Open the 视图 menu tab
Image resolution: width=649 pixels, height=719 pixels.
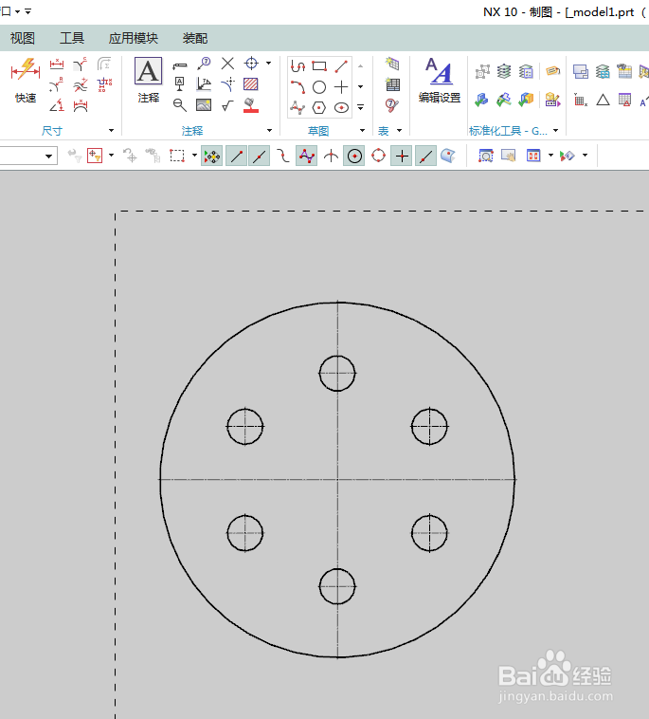pos(23,38)
